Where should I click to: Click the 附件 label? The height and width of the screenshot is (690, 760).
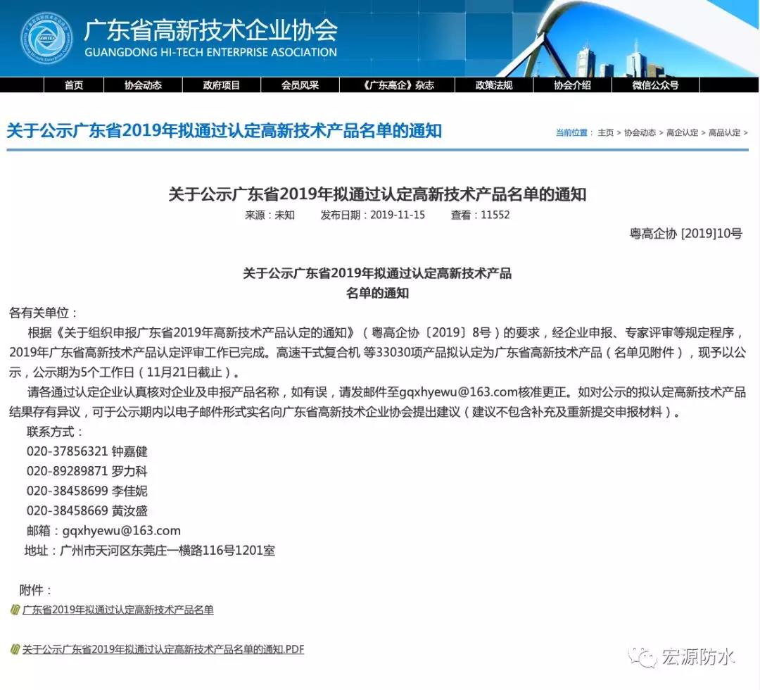pyautogui.click(x=35, y=590)
